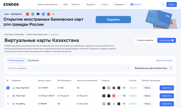Viewport: 181px width, 108px height.
Task: Click the "от 14 990₽" issue price cell
Action: (x=43, y=88)
